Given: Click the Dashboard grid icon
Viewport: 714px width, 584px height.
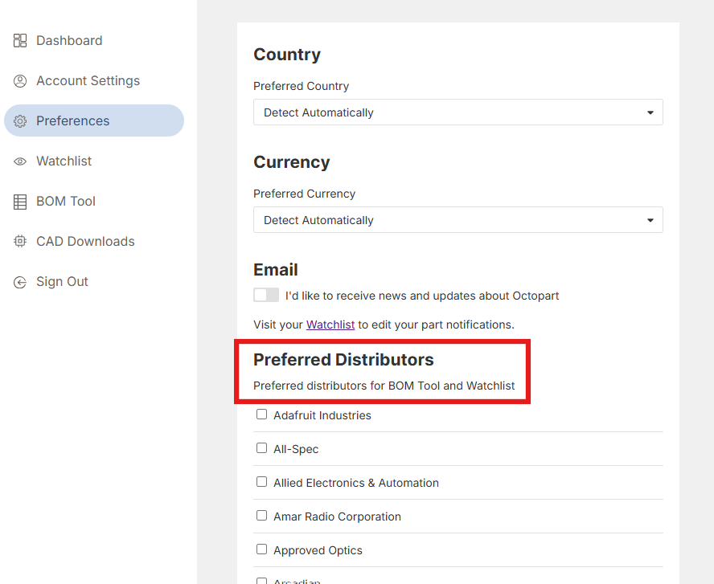Looking at the screenshot, I should 20,39.
